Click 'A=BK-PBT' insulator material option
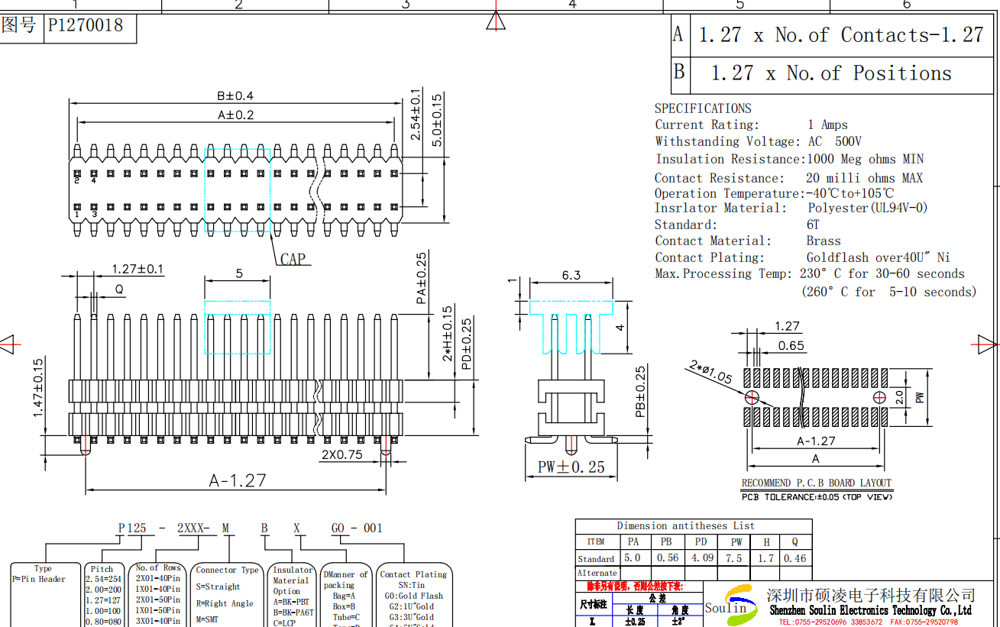The image size is (1000, 627). 291,602
